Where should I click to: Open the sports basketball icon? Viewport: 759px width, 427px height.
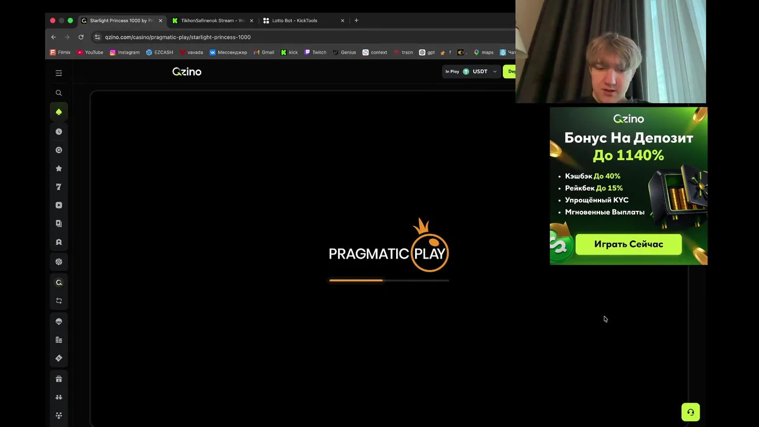pyautogui.click(x=59, y=262)
